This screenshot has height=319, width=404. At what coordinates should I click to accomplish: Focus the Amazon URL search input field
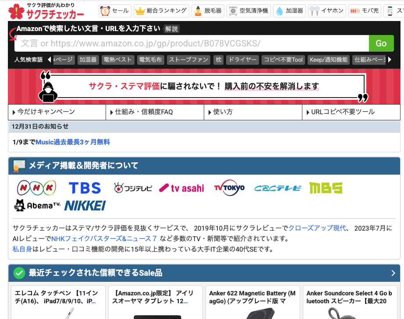click(x=191, y=43)
